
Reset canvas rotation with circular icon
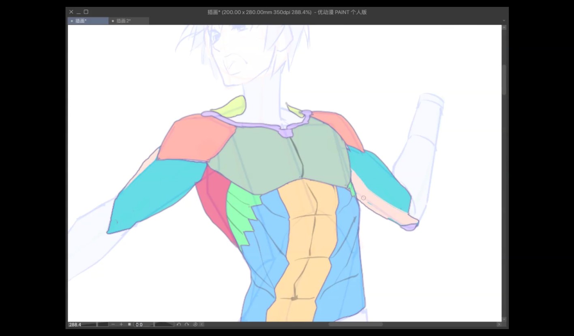click(x=195, y=324)
